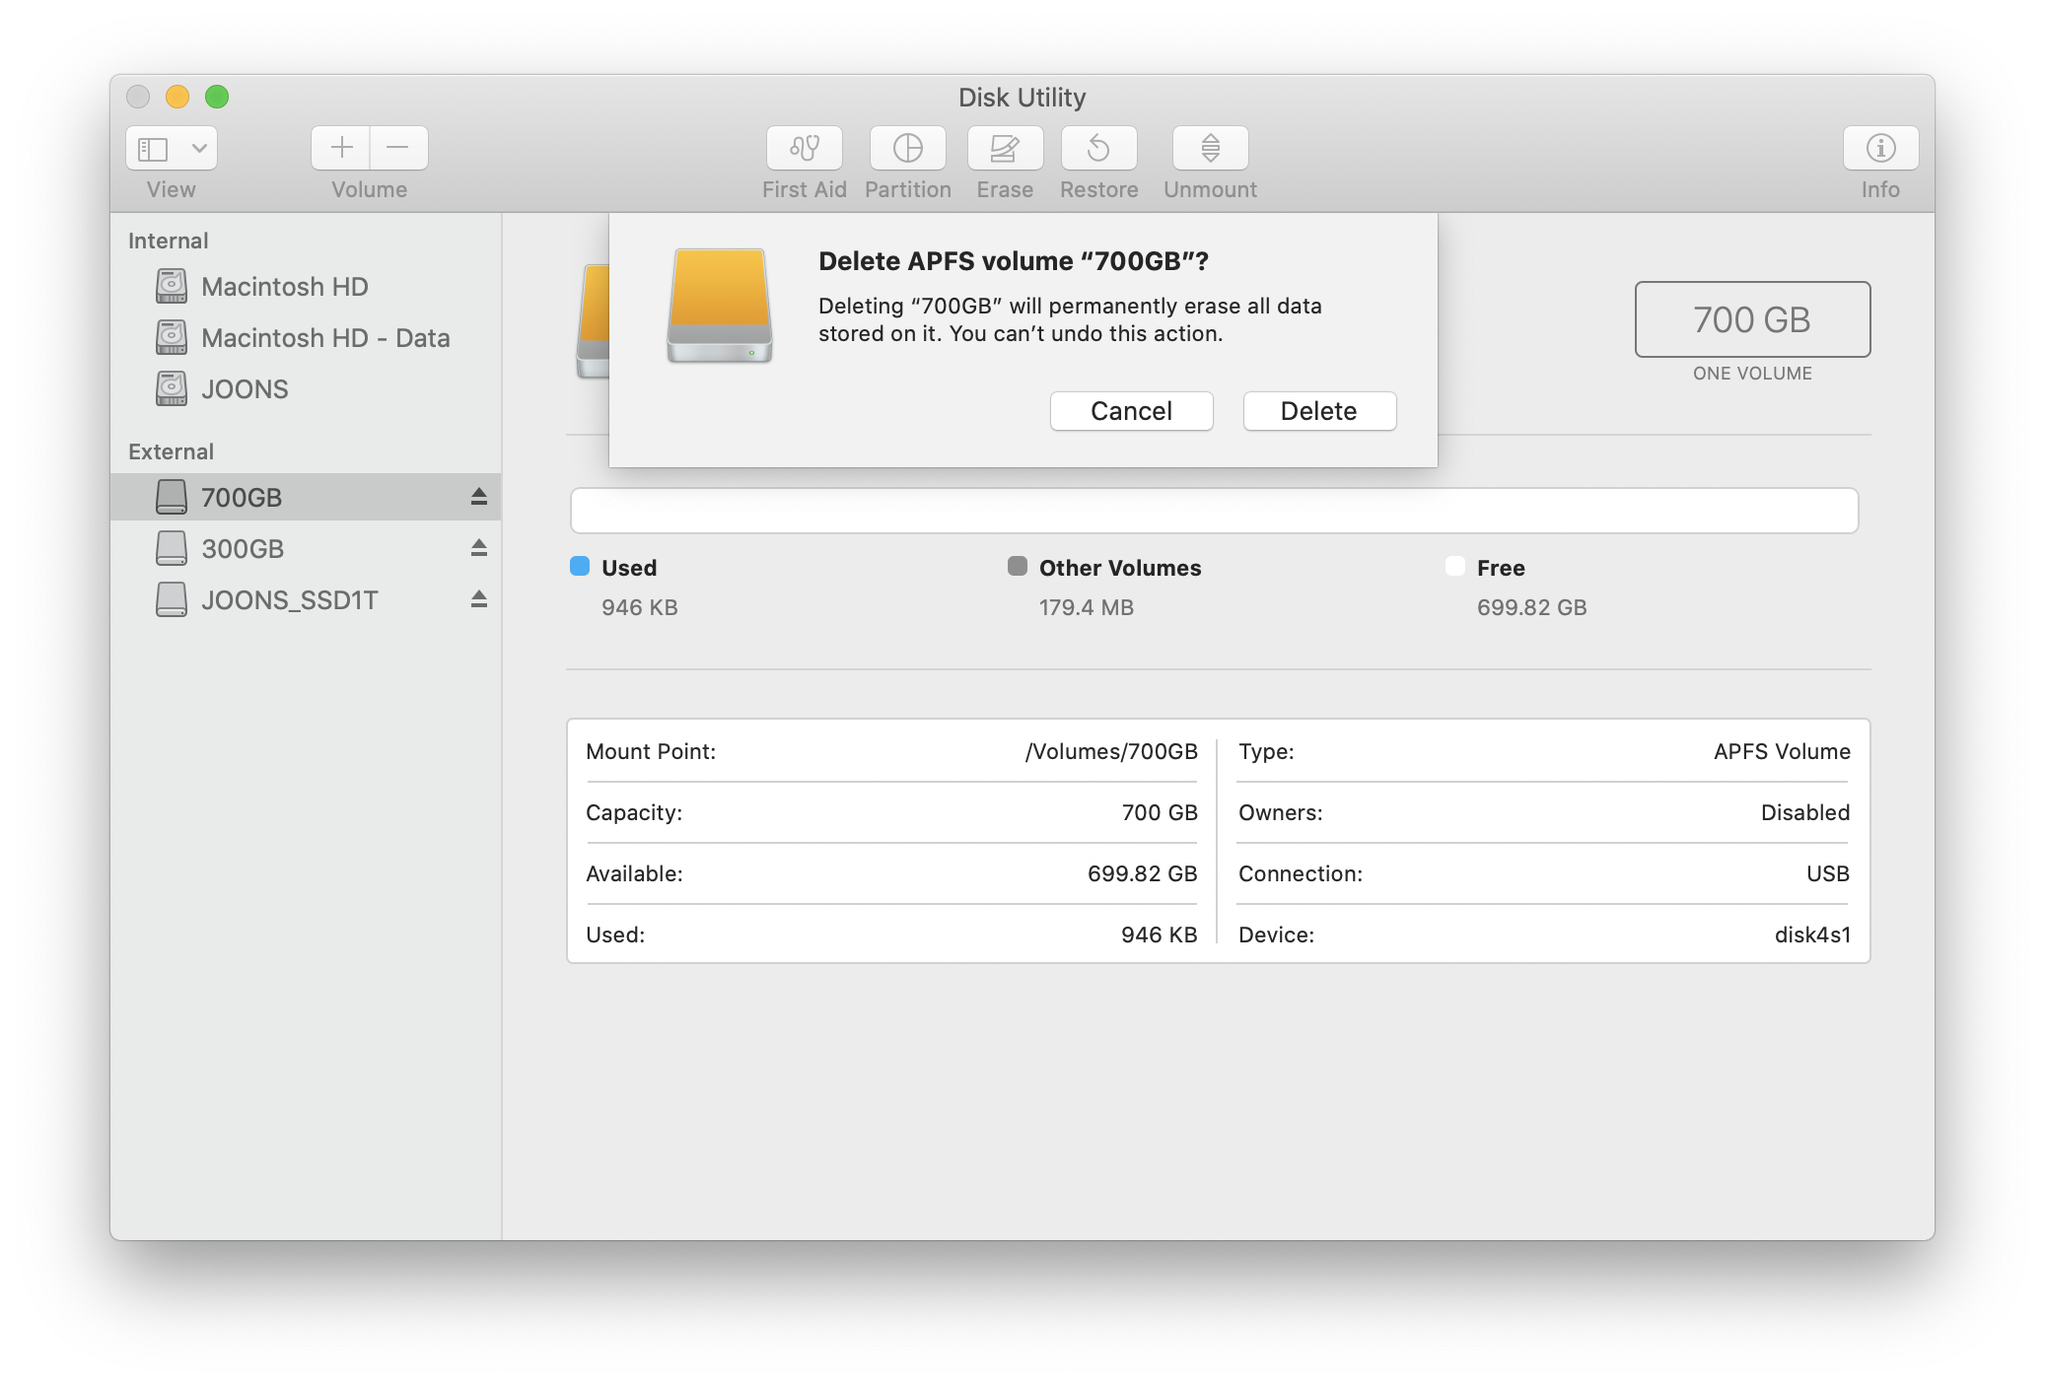Click the blue Used color swatch

coord(580,566)
